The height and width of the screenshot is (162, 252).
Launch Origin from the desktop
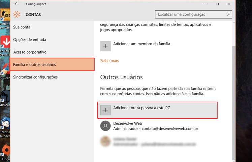point(5,151)
